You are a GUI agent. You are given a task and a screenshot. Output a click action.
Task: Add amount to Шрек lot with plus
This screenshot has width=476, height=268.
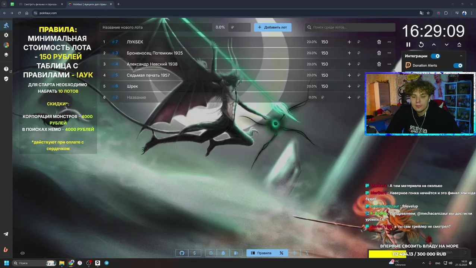[x=349, y=86]
